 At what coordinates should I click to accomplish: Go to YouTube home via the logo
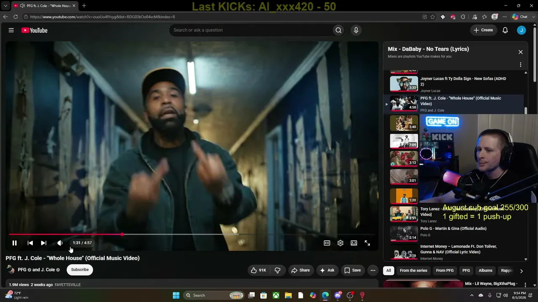point(34,30)
